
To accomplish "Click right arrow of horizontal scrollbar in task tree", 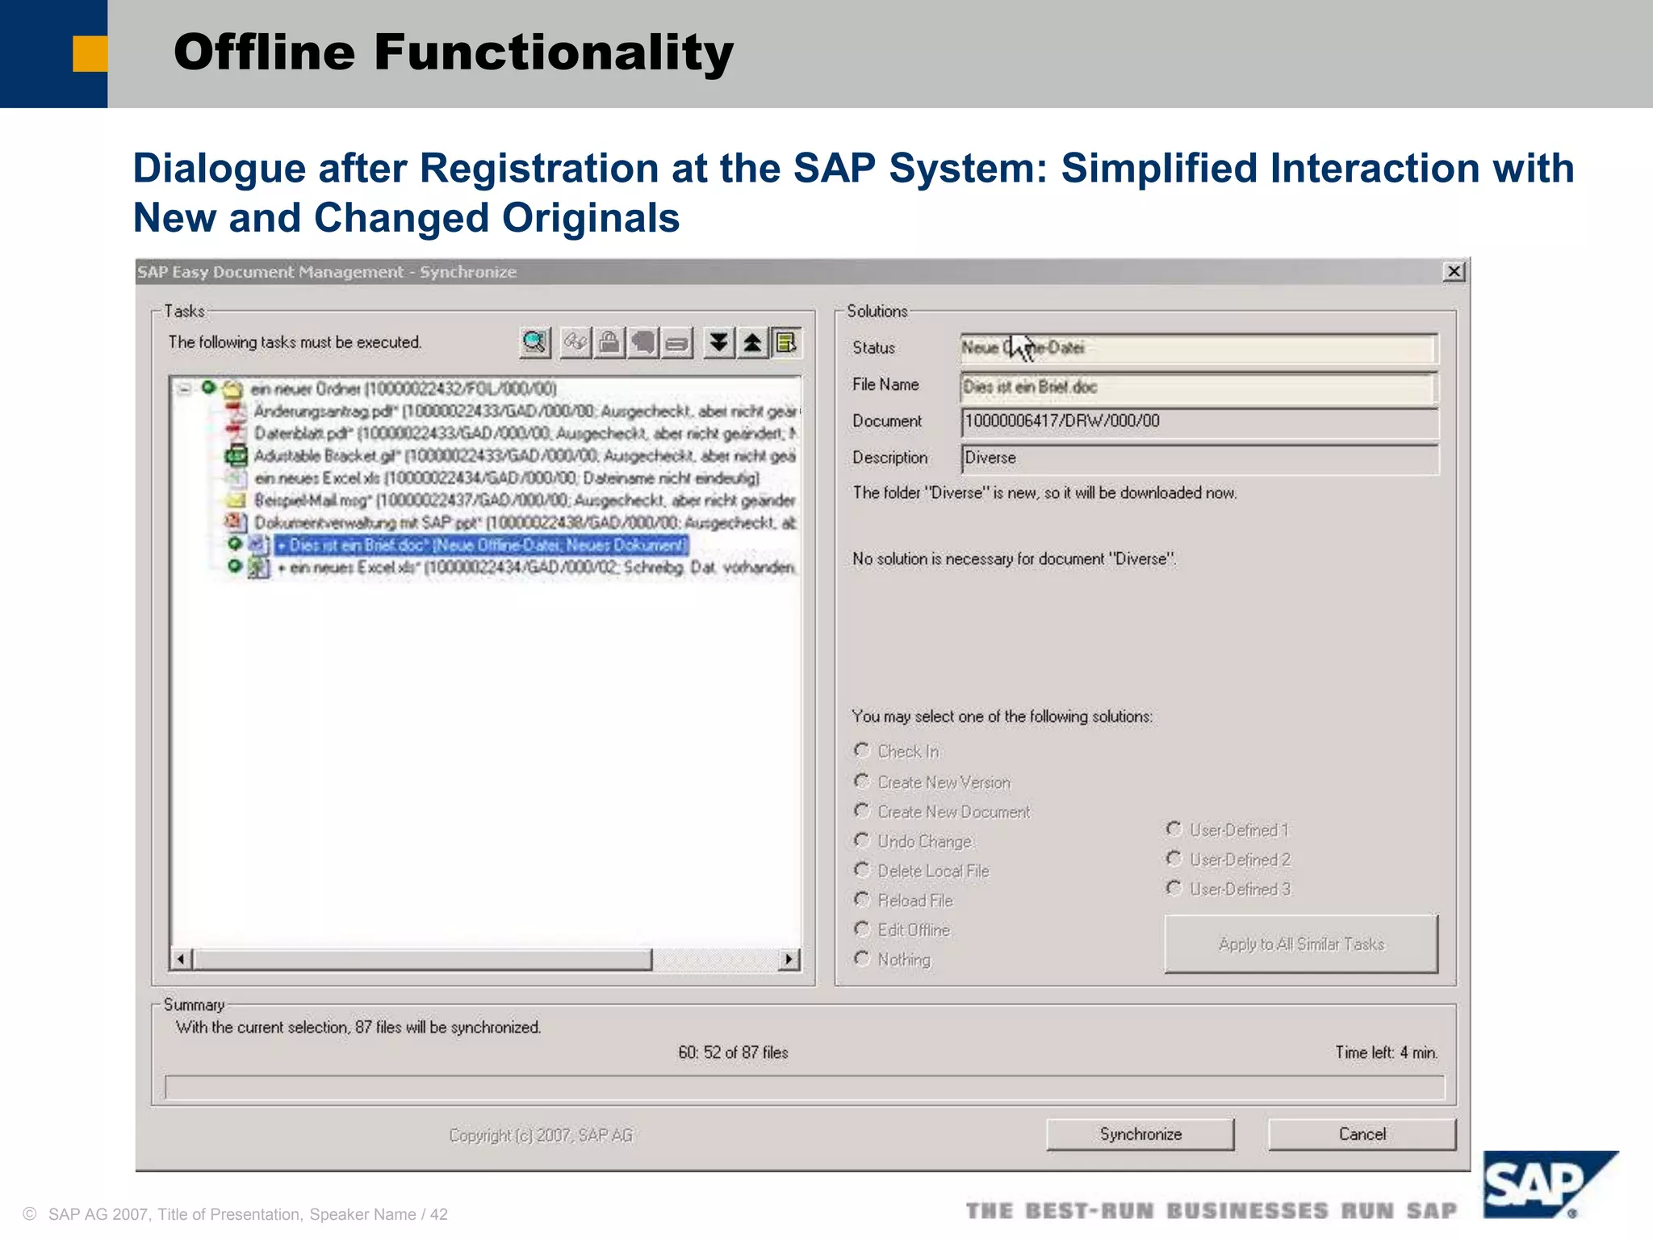I will (789, 959).
